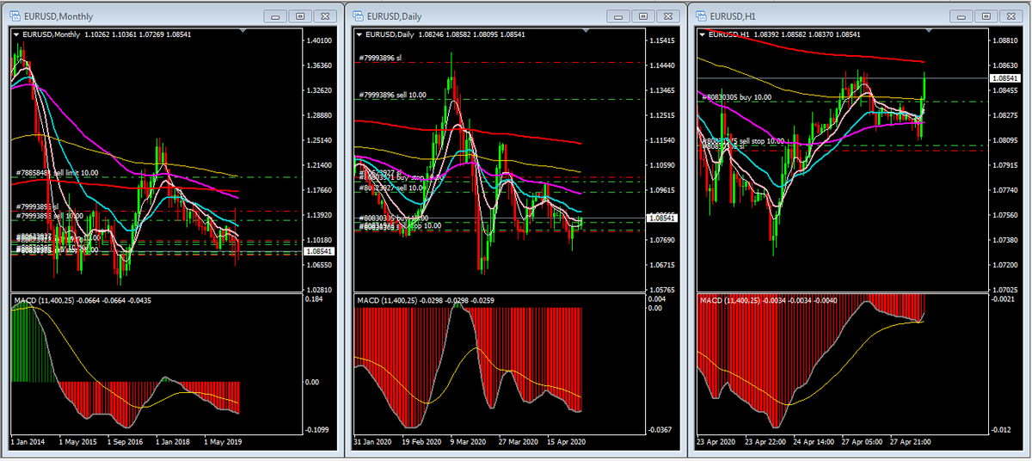The image size is (1032, 461).
Task: Click the 1 Jan 2014 date on Monthly time axis
Action: coord(28,441)
